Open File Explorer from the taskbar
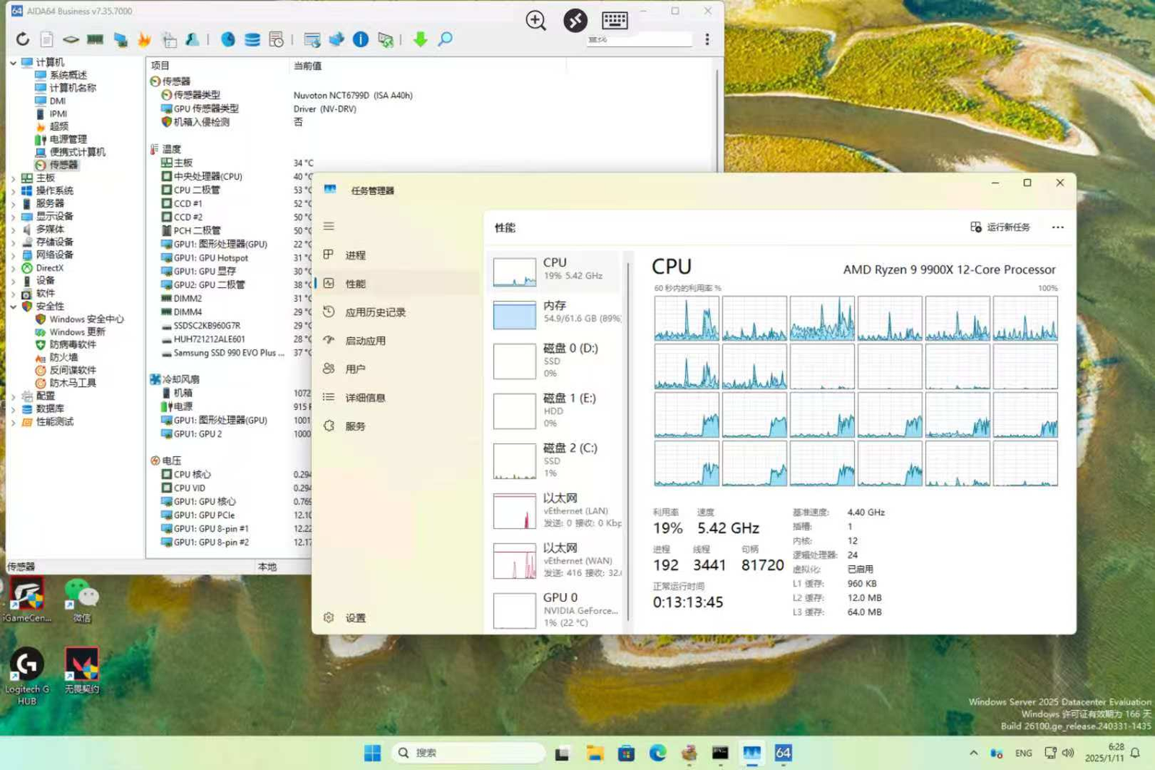1155x770 pixels. pyautogui.click(x=595, y=753)
